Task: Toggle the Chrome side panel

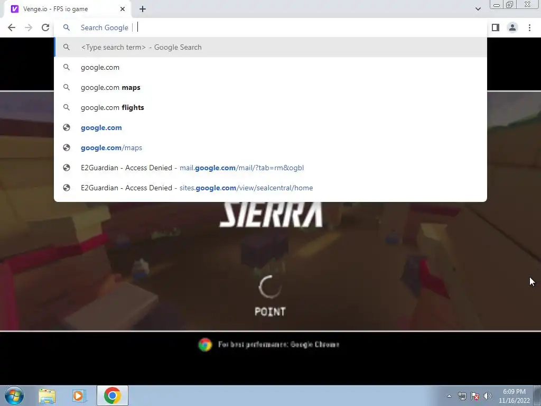Action: coord(496,27)
